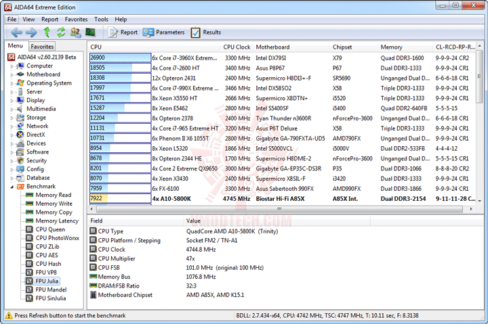The height and width of the screenshot is (324, 488).
Task: Select the FPU VP8 benchmark icon
Action: 29,273
